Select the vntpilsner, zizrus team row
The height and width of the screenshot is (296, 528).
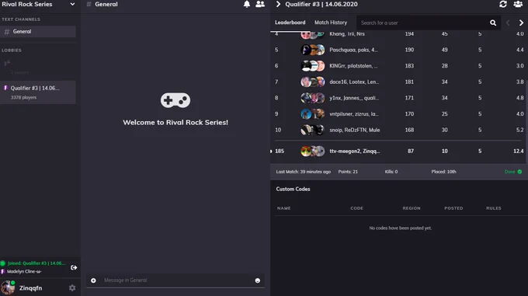tap(399, 114)
